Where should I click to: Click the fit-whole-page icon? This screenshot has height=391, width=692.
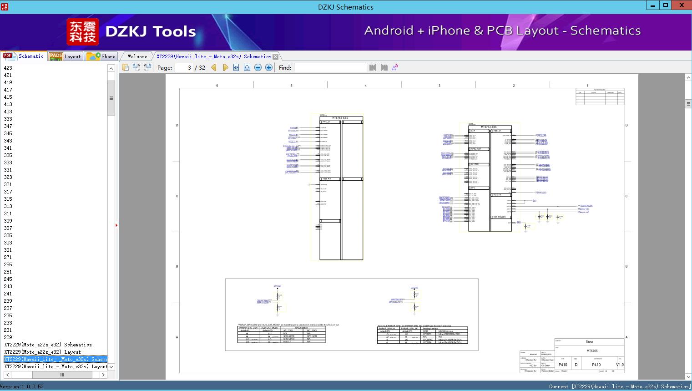[x=247, y=67]
